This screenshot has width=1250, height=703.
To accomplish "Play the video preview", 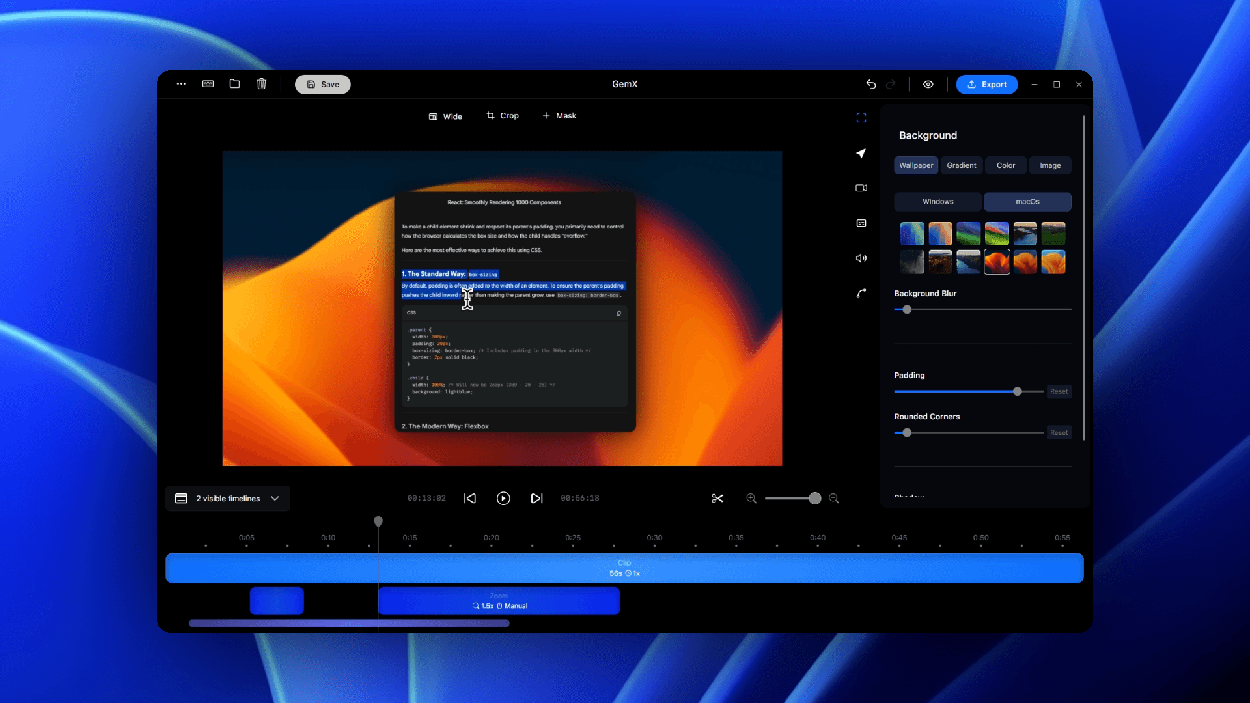I will pos(503,499).
